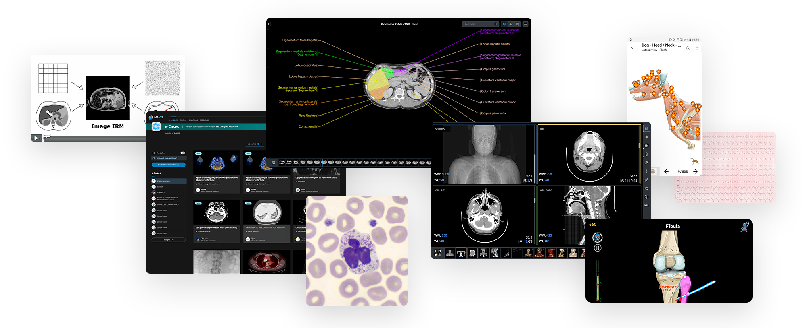Click 'Accéder à mes cas' button
The height and width of the screenshot is (328, 807).
pyautogui.click(x=169, y=158)
